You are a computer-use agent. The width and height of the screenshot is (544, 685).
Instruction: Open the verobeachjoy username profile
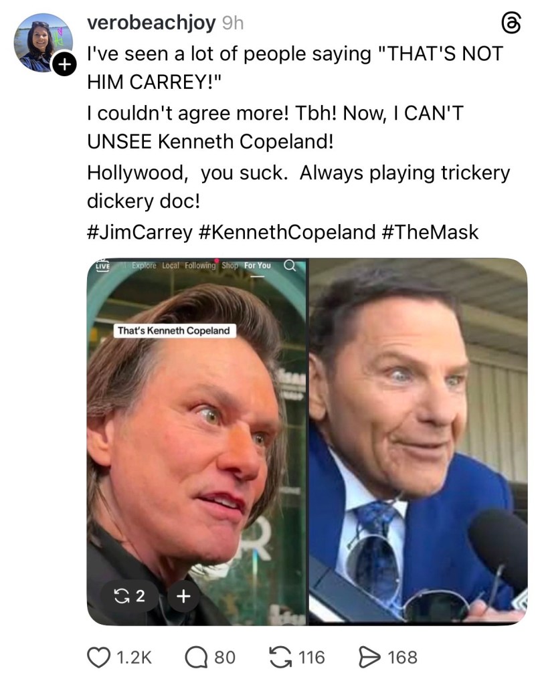coord(151,23)
